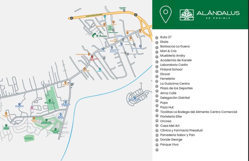This screenshot has width=249, height=161.
Task: Click the orange Automercado map pin
Action: pyautogui.click(x=65, y=83)
